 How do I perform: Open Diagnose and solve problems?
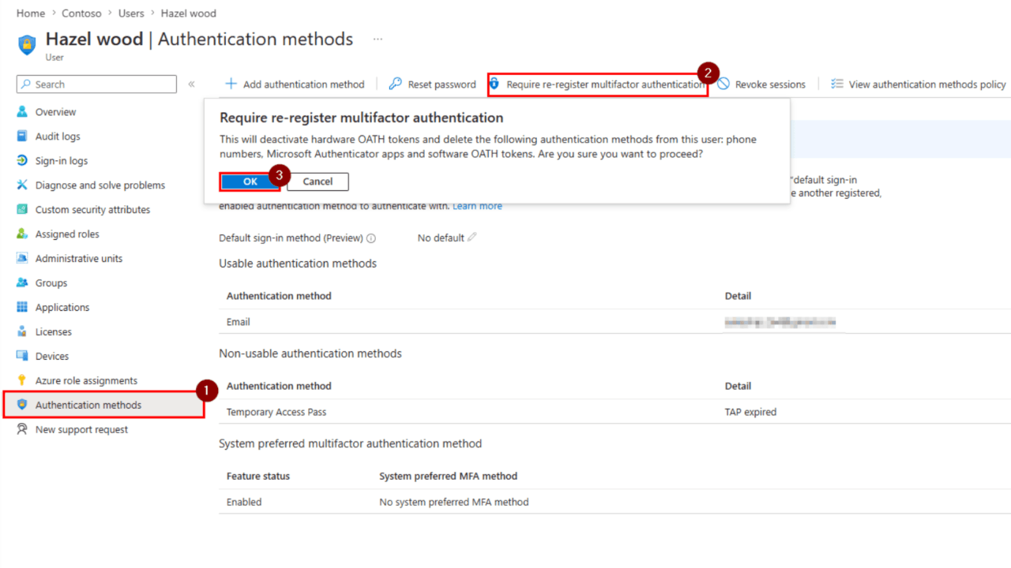100,185
